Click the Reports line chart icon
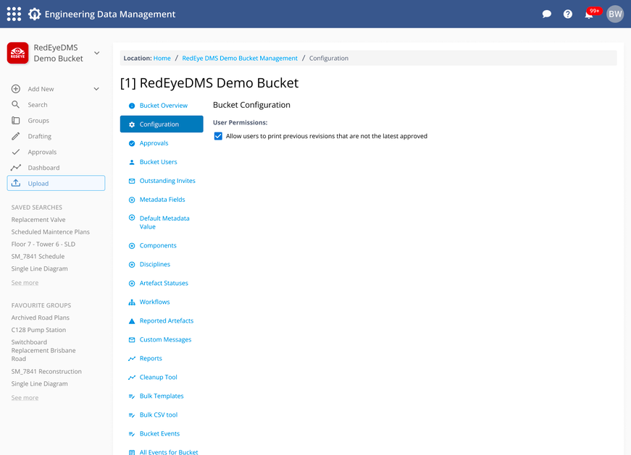This screenshot has height=455, width=631. coord(132,359)
